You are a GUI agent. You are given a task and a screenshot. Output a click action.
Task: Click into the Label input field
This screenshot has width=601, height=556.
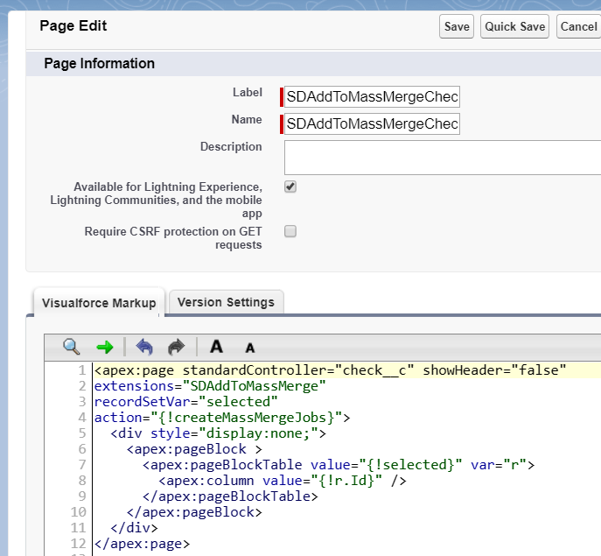pos(372,96)
